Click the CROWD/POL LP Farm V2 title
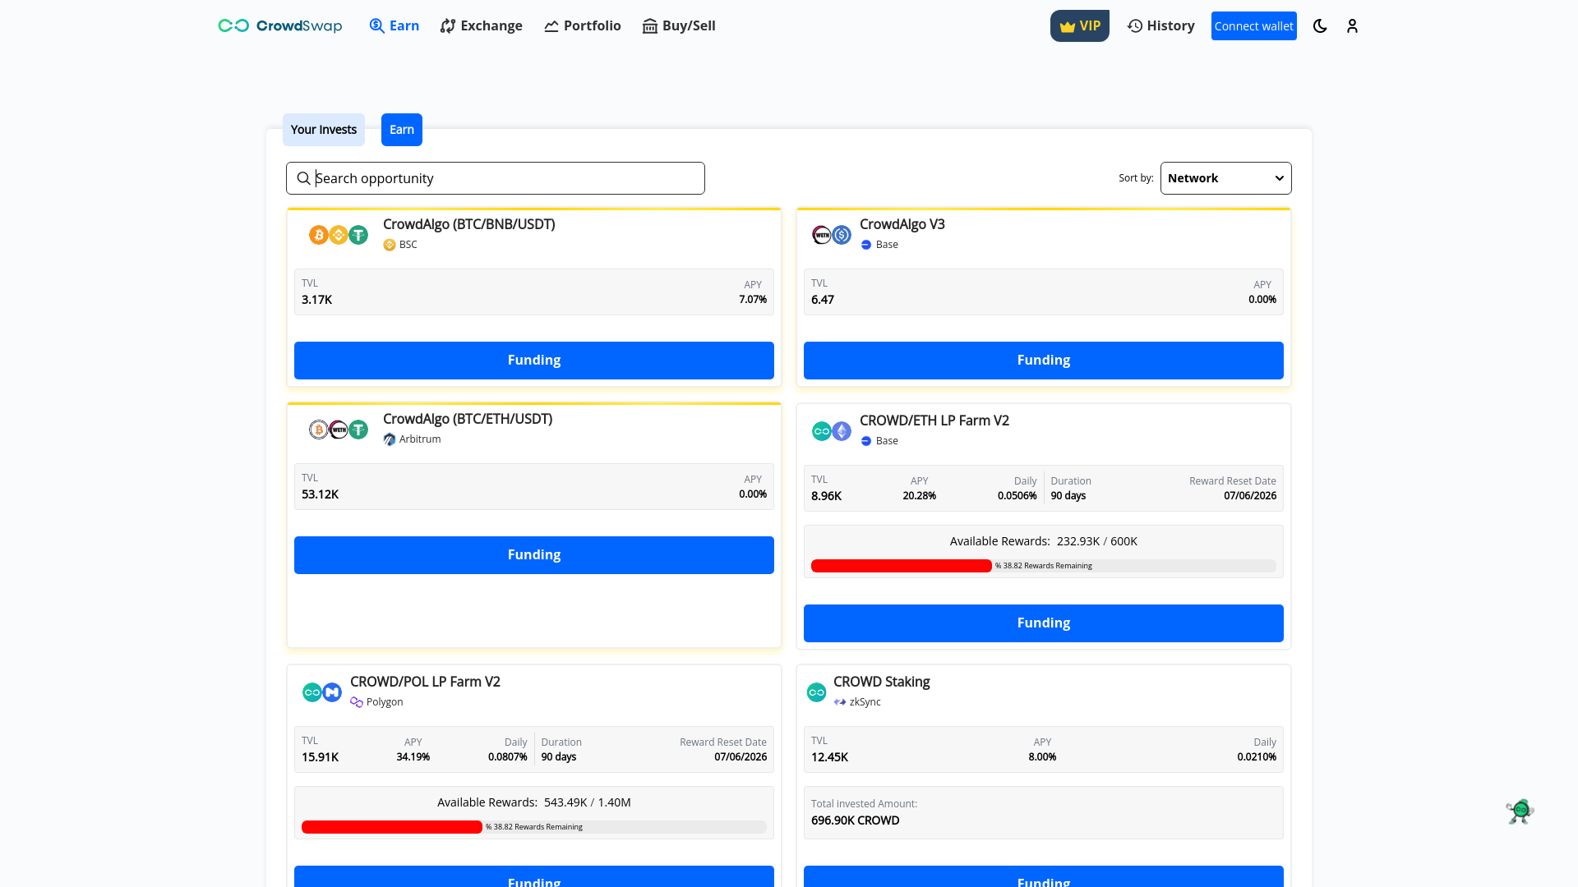Image resolution: width=1578 pixels, height=887 pixels. click(x=425, y=682)
